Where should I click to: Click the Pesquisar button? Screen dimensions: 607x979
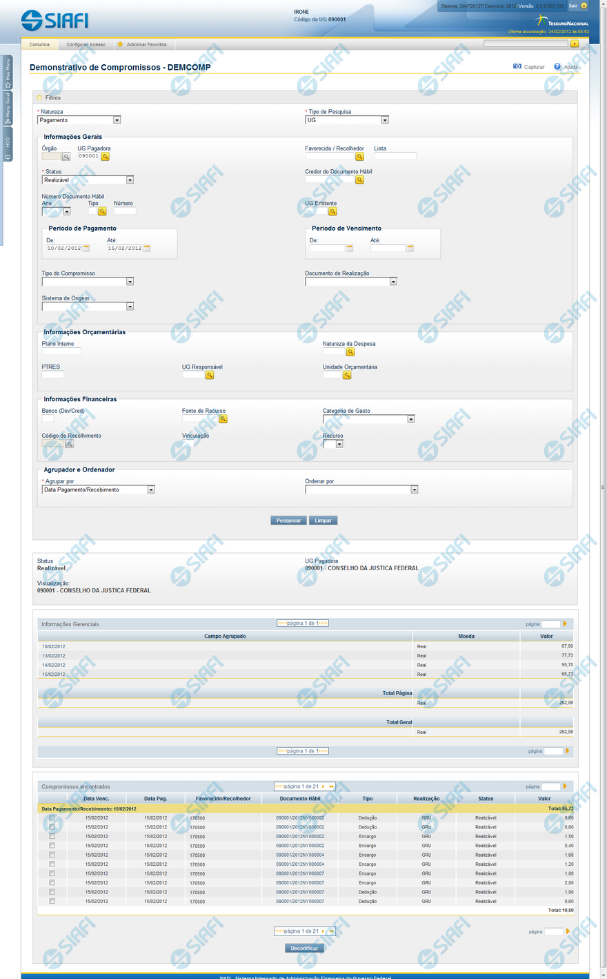(x=288, y=521)
